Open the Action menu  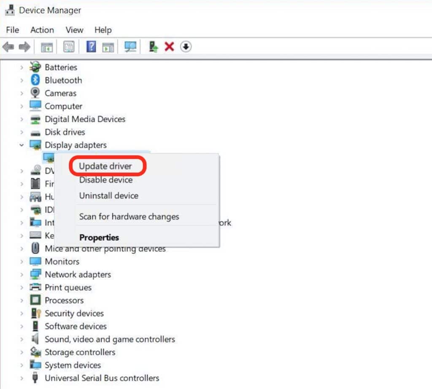42,30
